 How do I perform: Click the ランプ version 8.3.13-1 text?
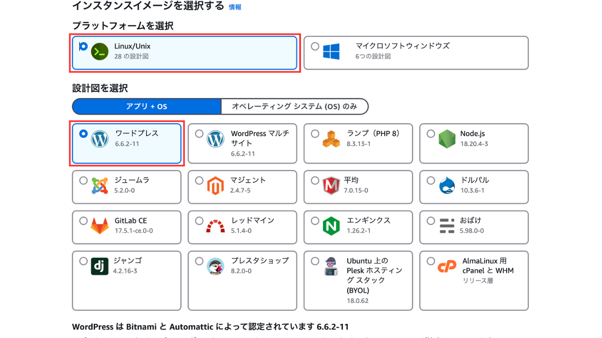358,144
